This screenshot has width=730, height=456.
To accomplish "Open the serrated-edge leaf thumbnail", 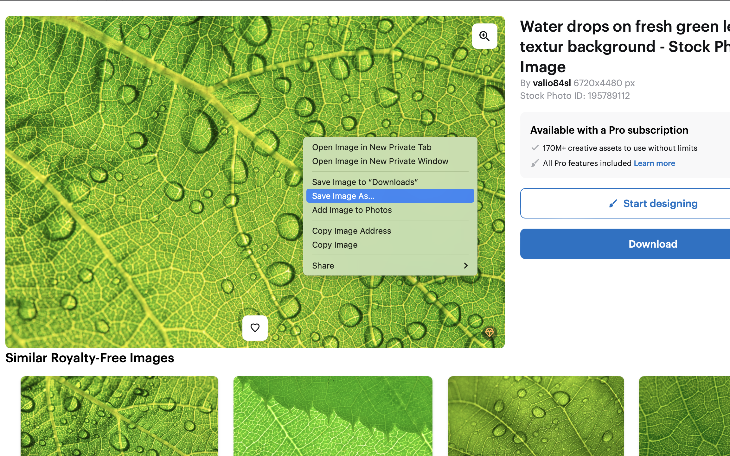I will click(333, 416).
